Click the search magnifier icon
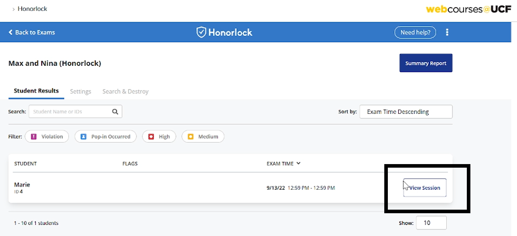517x236 pixels. 115,111
